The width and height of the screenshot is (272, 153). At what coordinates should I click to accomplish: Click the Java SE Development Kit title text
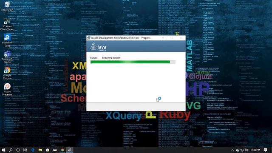(121, 38)
